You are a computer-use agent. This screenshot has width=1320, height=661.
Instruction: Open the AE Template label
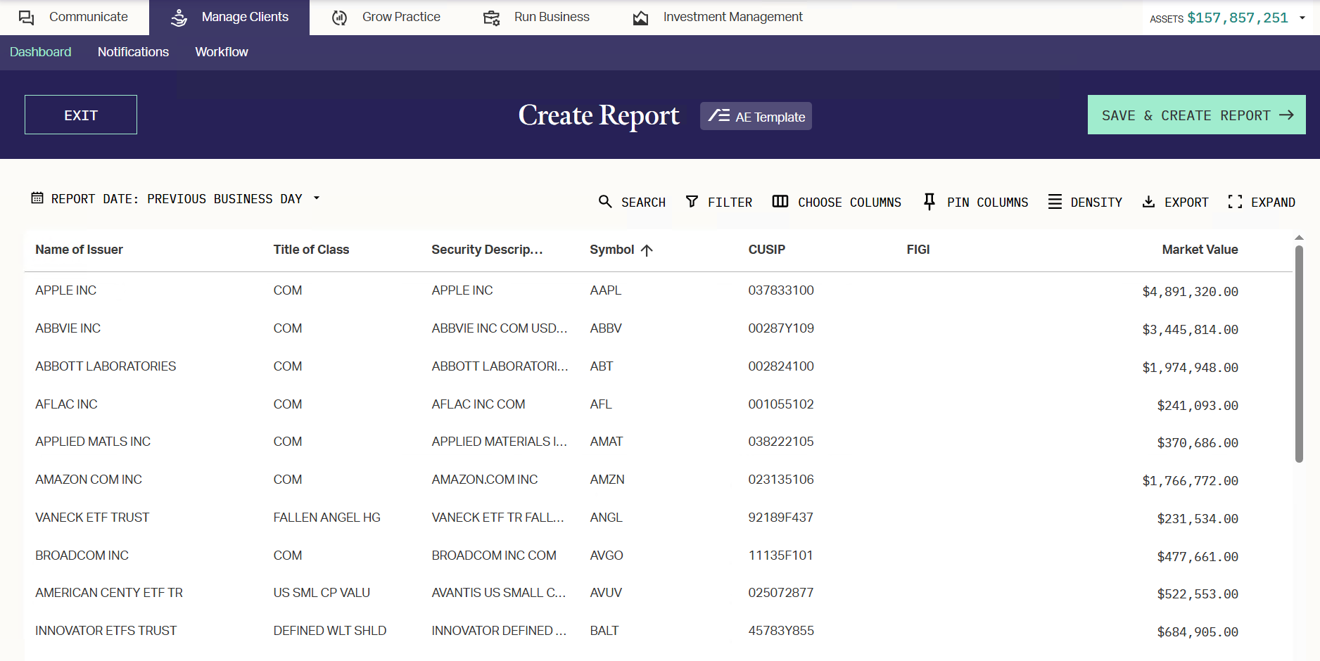(770, 117)
